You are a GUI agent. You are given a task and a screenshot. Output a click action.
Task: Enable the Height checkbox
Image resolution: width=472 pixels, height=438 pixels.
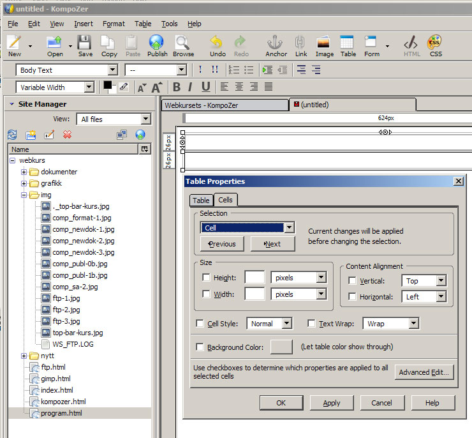[x=206, y=278]
